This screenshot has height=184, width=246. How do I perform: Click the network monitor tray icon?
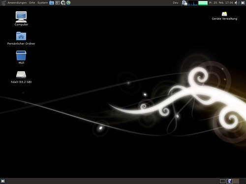coord(184,3)
